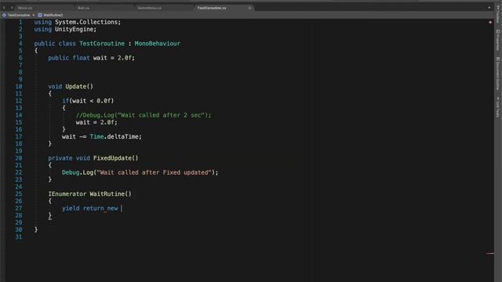This screenshot has width=502, height=282.
Task: Open the document tabs overflow dropdown
Action: pyautogui.click(x=489, y=8)
